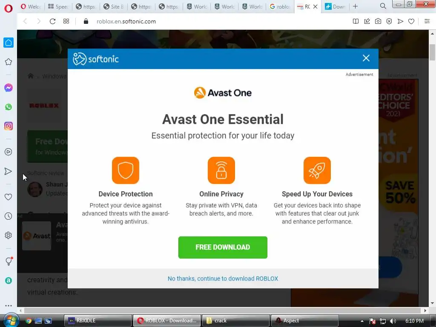Viewport: 436px width, 327px height.
Task: Reload the current page
Action: [x=52, y=21]
